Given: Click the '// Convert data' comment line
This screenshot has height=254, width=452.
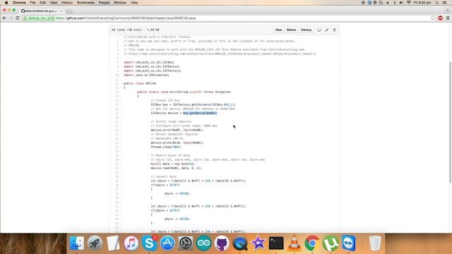Looking at the screenshot, I should tap(163, 176).
